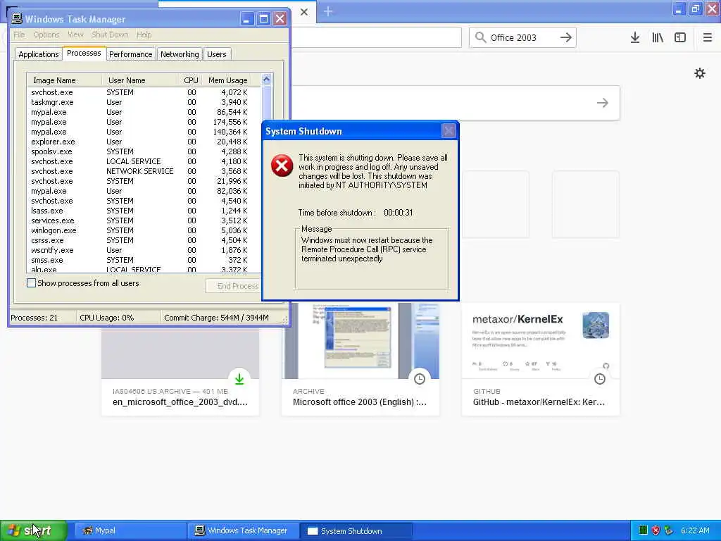Click the search magnifier icon beside Office 2003
This screenshot has width=721, height=541.
click(x=480, y=38)
